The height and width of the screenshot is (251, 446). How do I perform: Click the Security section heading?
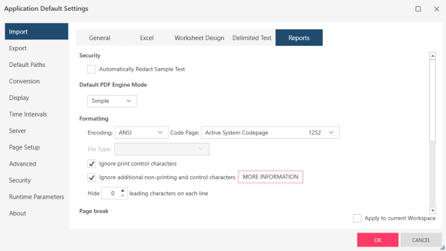click(90, 55)
